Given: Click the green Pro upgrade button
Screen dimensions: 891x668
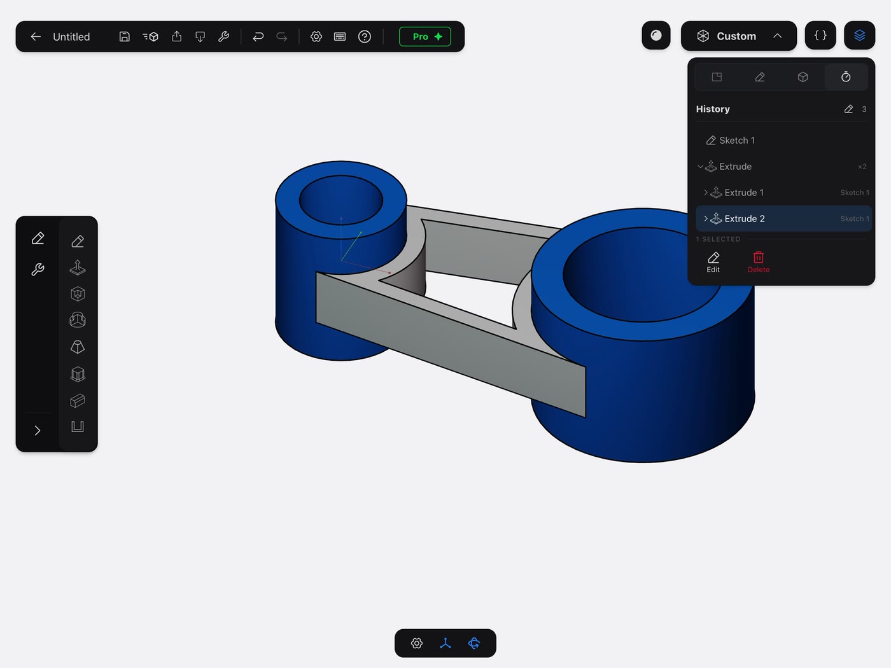Looking at the screenshot, I should [x=425, y=37].
